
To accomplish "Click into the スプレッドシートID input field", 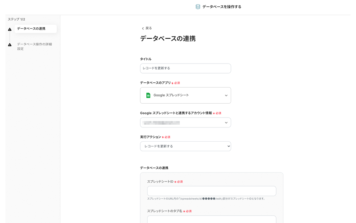I will click(211, 191).
